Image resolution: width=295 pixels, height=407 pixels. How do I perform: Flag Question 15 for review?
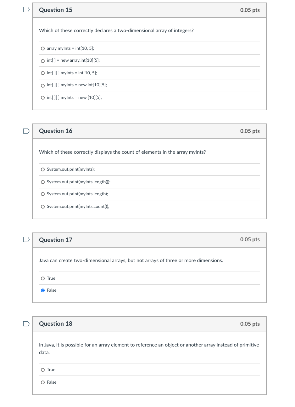[26, 9]
